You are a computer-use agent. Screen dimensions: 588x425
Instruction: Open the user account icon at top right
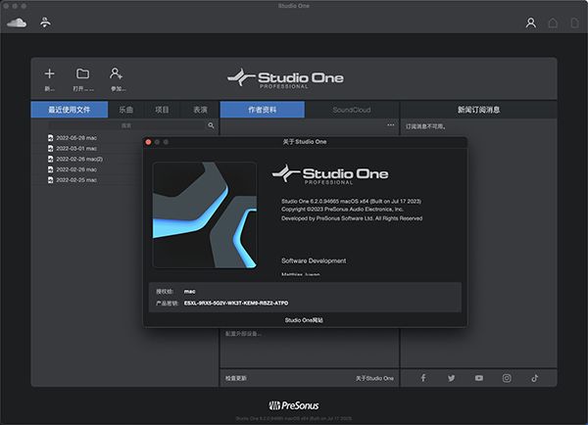(530, 23)
